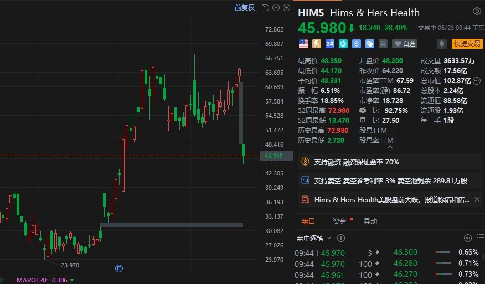Click the 52周最高 value 72.980

[x=339, y=111]
